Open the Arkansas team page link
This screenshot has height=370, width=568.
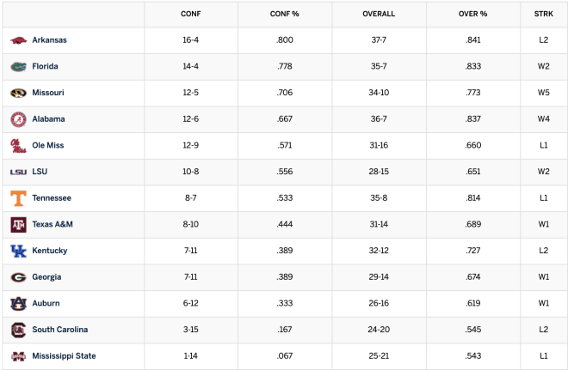[49, 39]
